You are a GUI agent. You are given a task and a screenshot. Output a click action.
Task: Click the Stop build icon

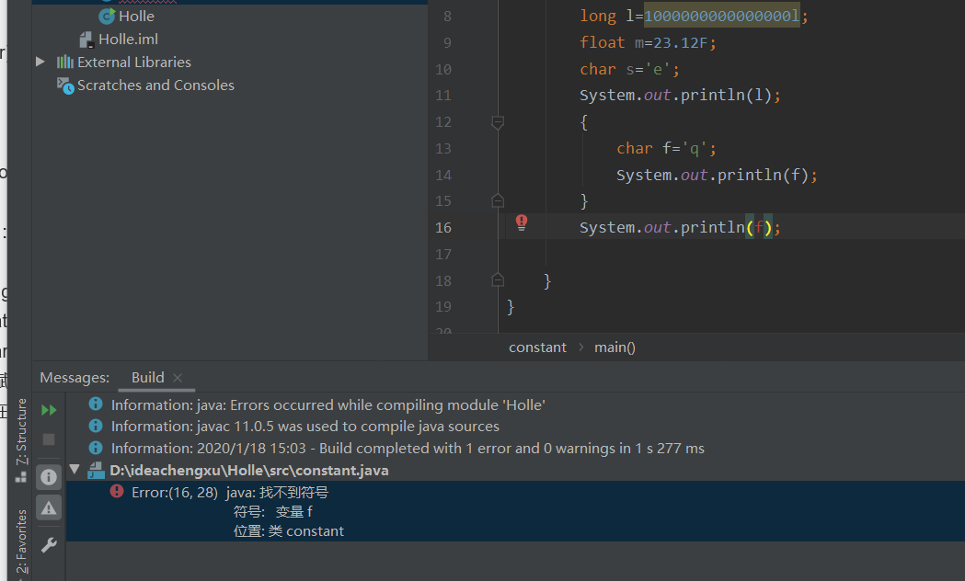pyautogui.click(x=49, y=439)
